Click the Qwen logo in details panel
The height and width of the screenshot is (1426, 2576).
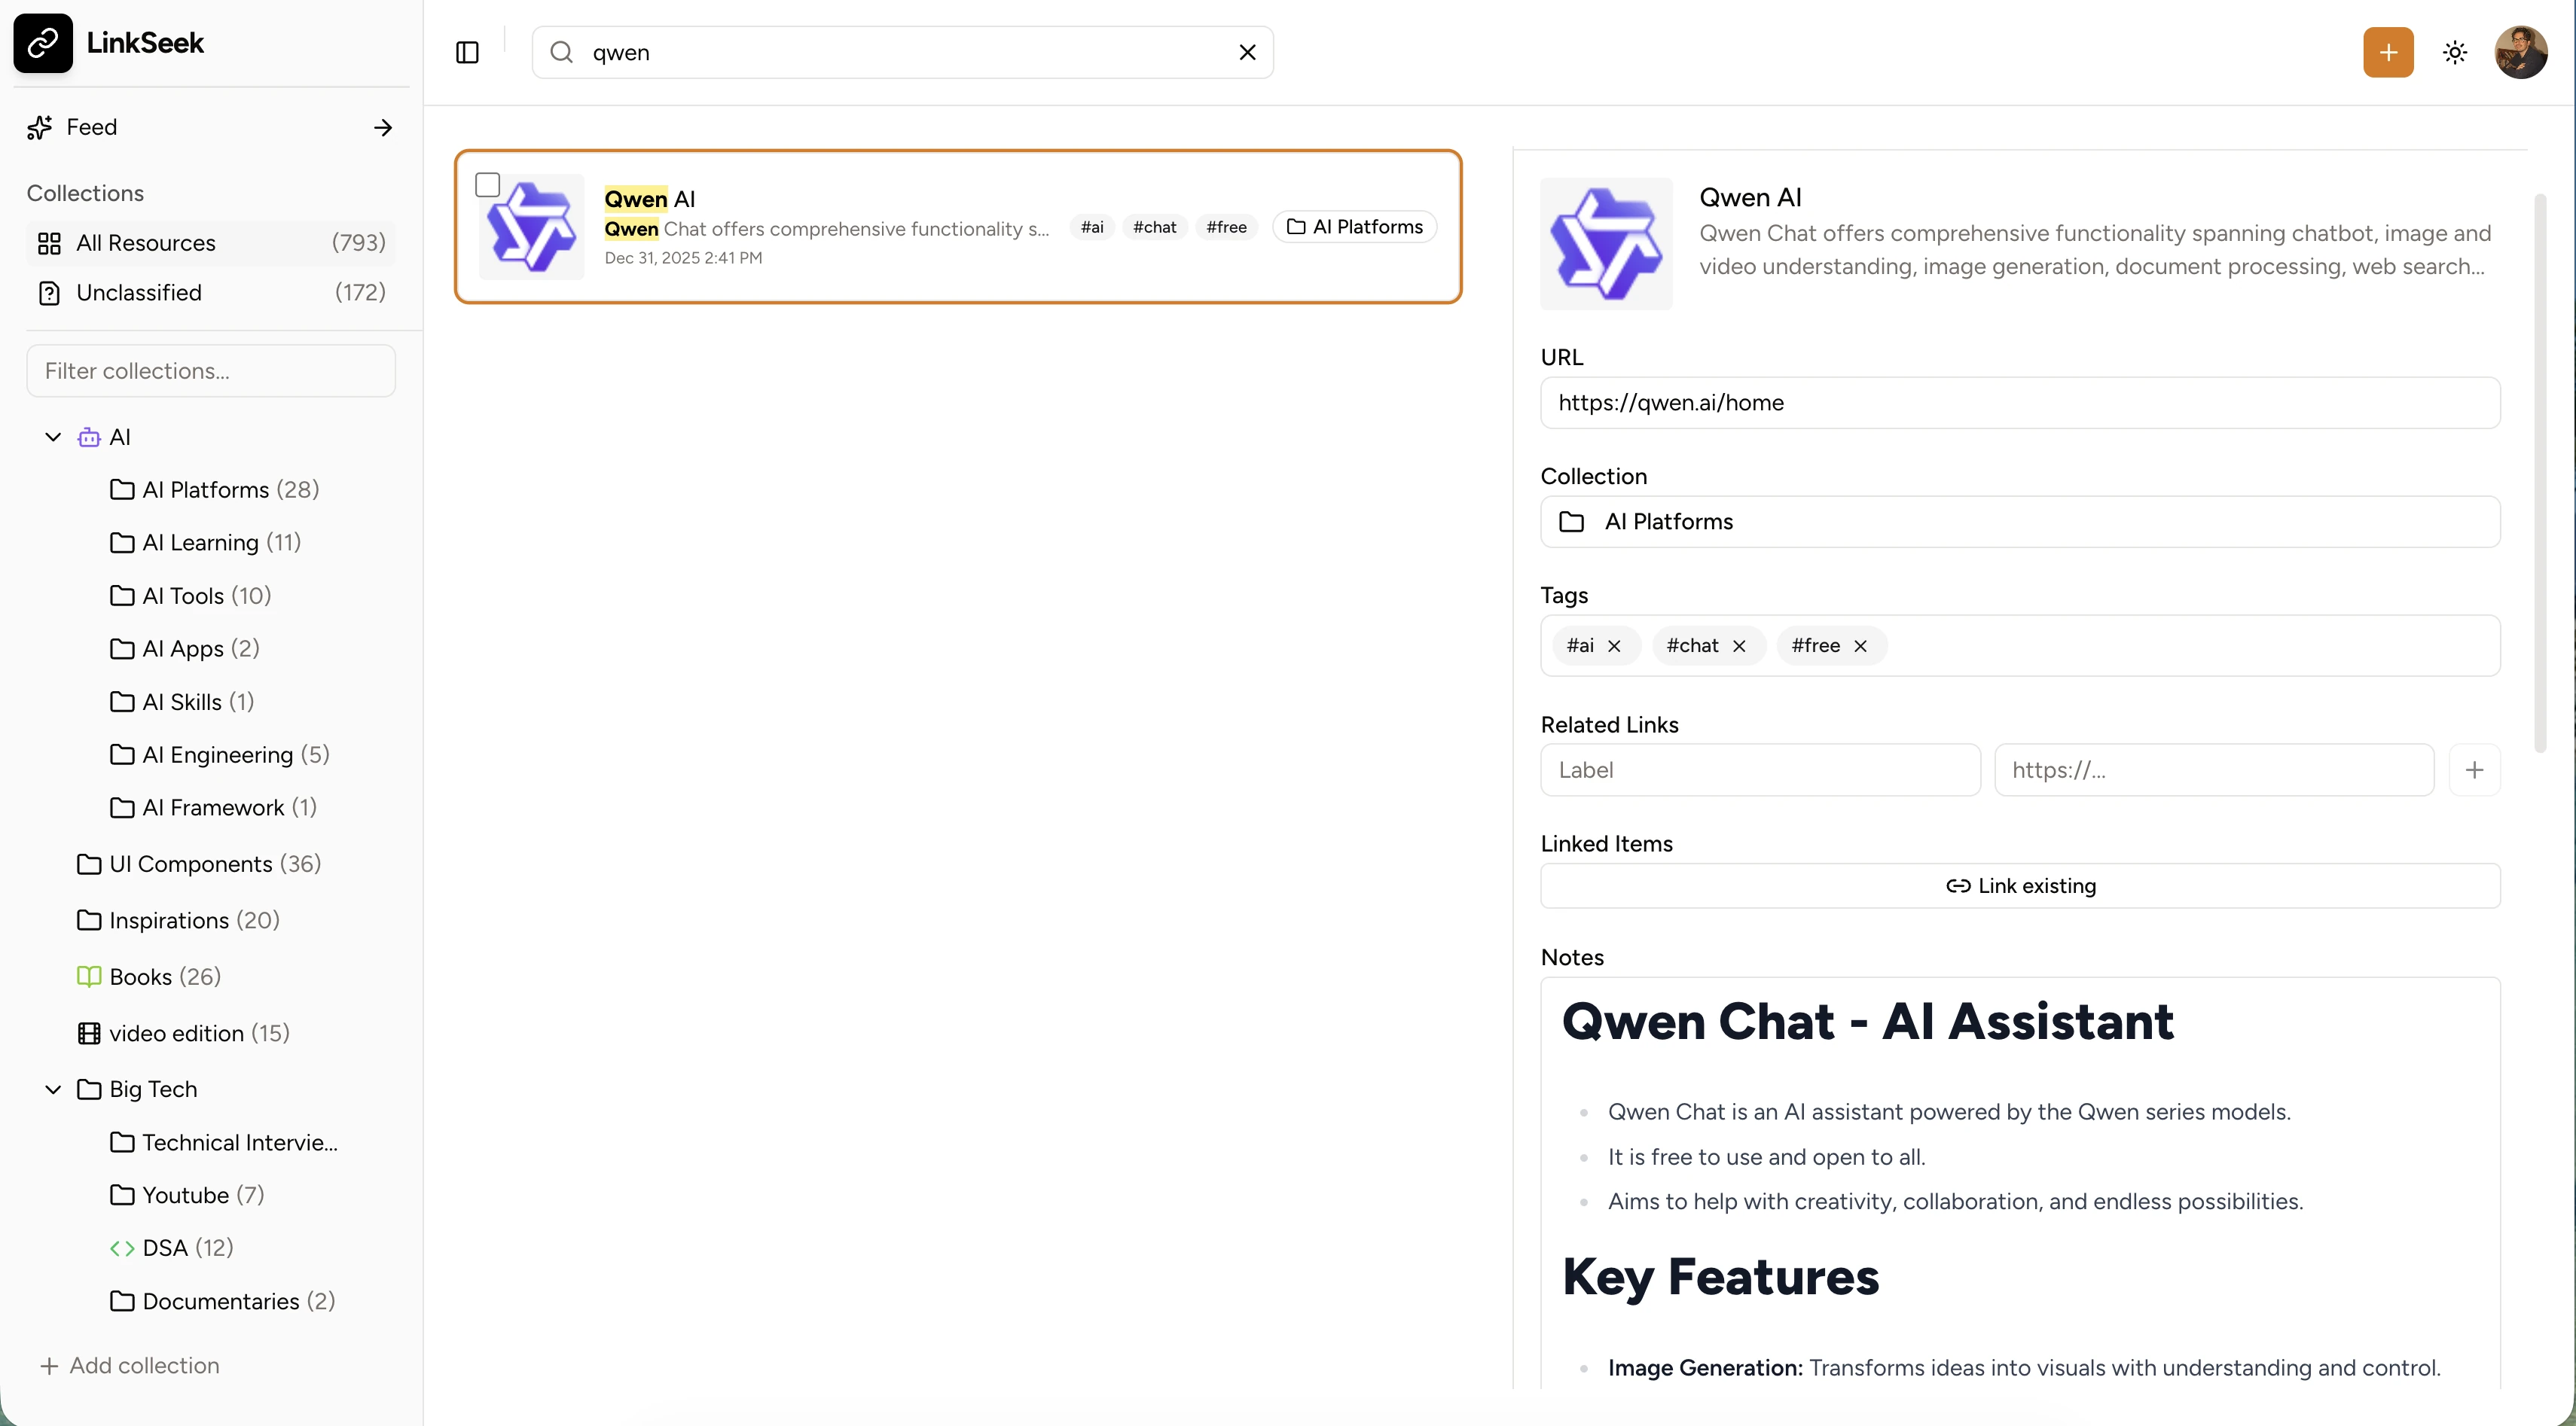pos(1606,244)
